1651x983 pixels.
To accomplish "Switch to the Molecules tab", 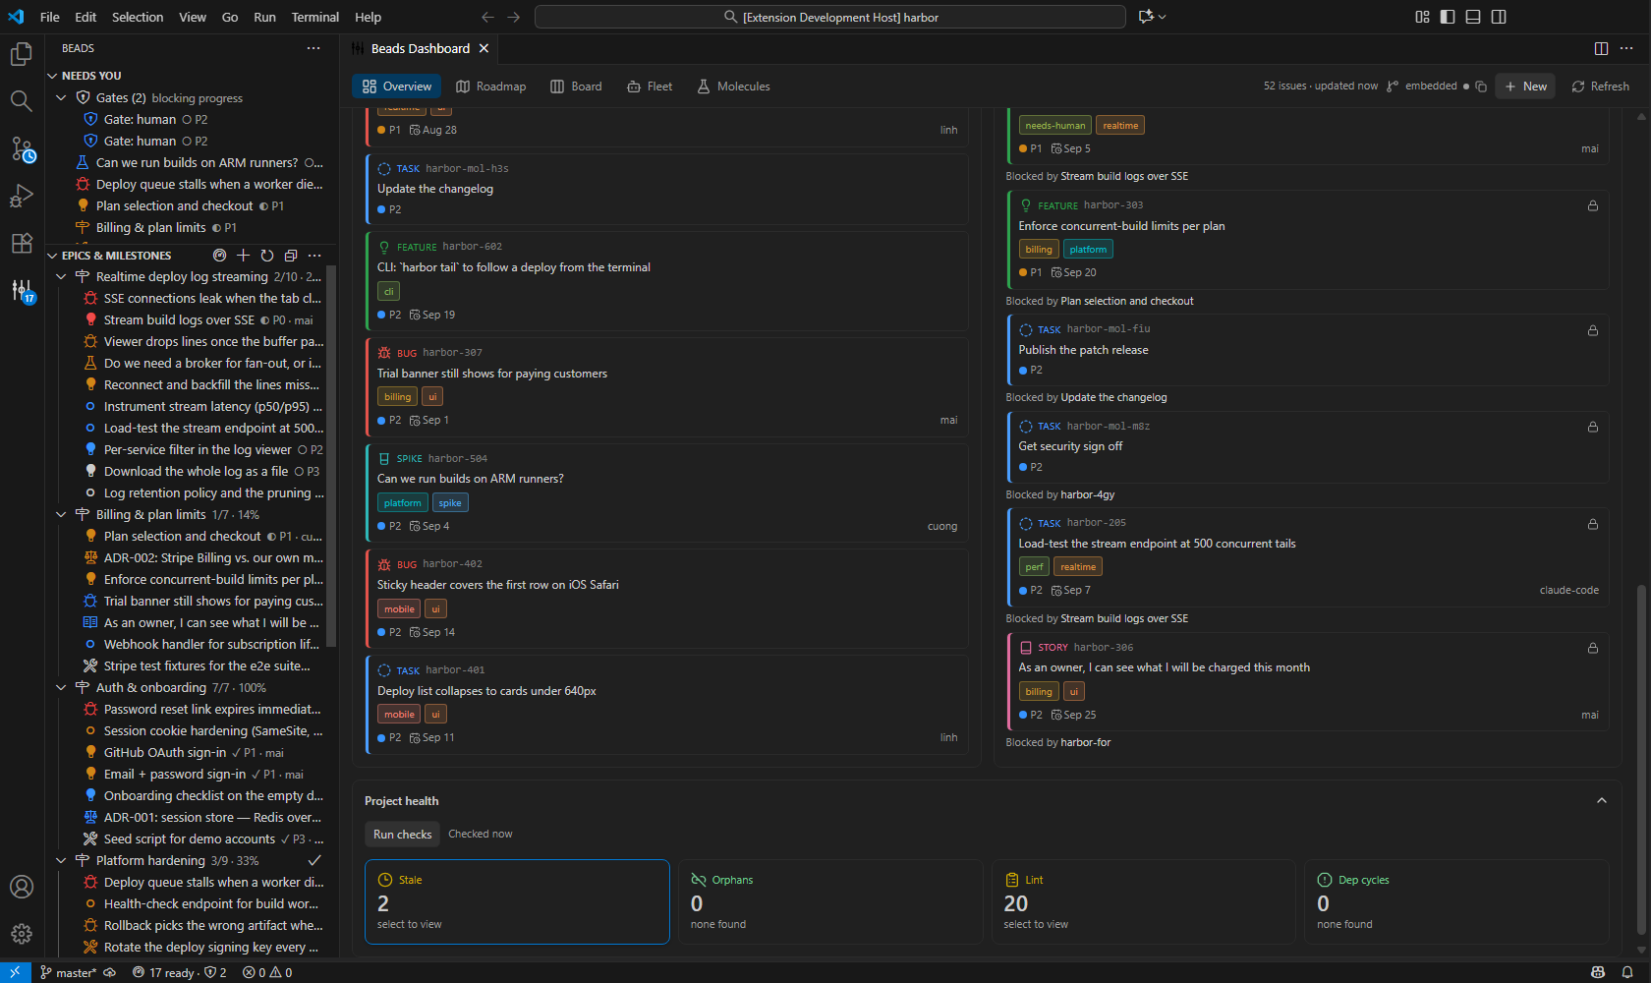I will (734, 87).
